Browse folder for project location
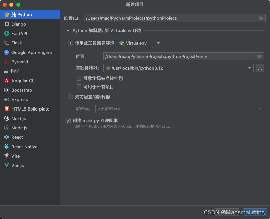The height and width of the screenshot is (219, 270). click(261, 18)
